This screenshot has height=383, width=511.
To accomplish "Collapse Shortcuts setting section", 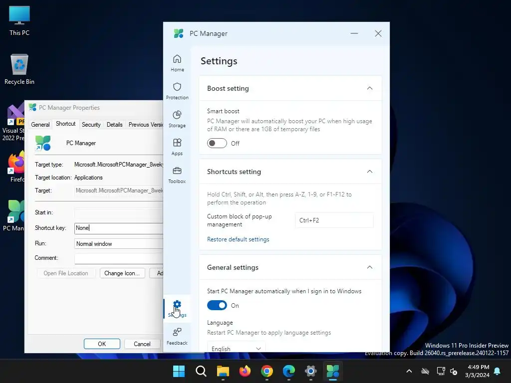I will click(x=370, y=172).
